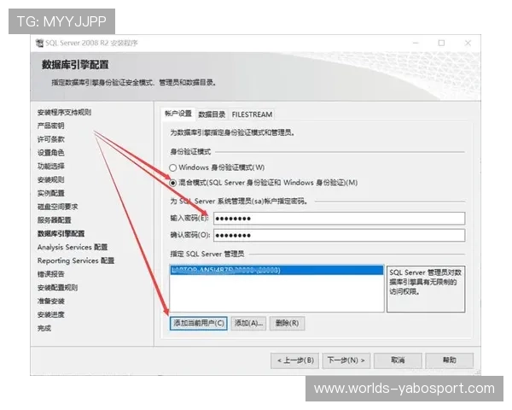Click 许可条款 step in sidebar
This screenshot has height=410, width=512.
pos(50,139)
